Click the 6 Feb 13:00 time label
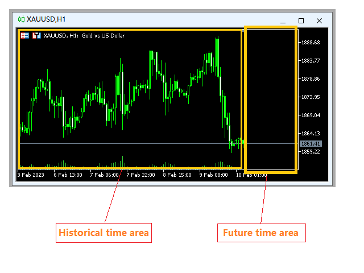This screenshot has width=364, height=273. (68, 175)
